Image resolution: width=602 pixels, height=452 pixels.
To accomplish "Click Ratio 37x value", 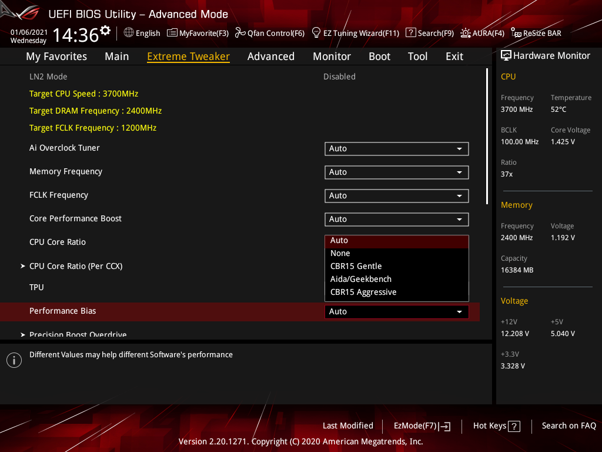I will [x=506, y=174].
